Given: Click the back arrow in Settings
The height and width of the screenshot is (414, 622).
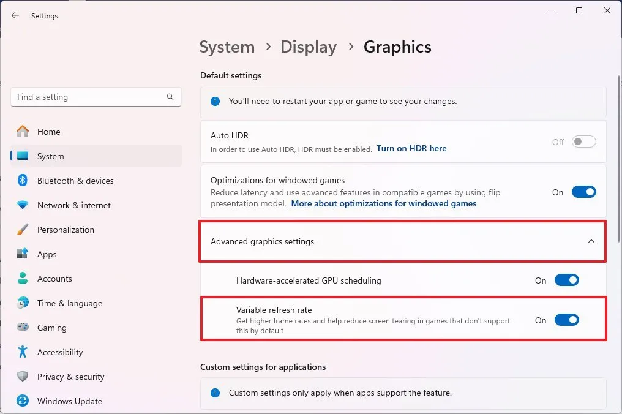Looking at the screenshot, I should [x=15, y=15].
